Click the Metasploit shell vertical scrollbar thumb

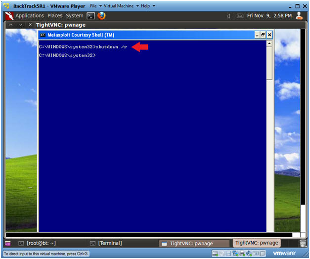(x=269, y=63)
